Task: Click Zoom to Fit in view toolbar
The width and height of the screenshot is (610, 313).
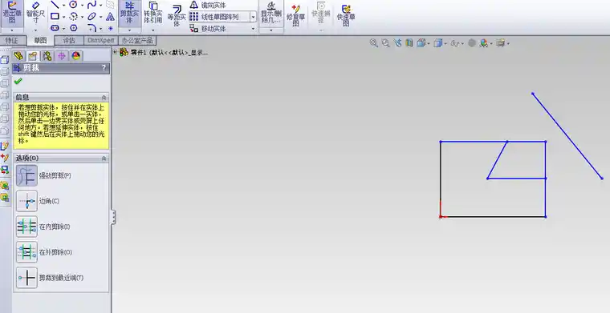Action: pos(373,43)
